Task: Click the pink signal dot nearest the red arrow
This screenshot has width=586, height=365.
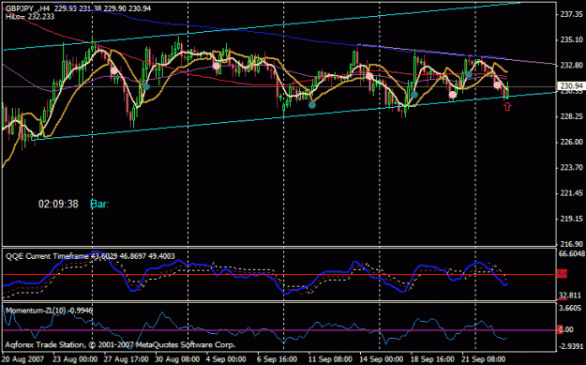Action: click(497, 84)
